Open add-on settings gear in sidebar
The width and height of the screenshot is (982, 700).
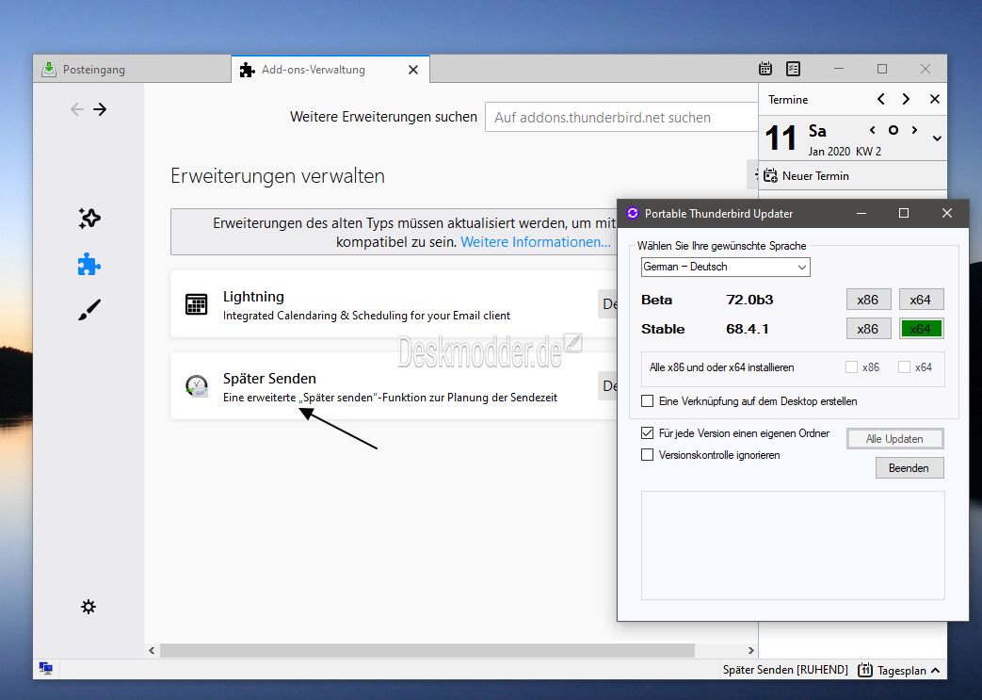coord(89,607)
